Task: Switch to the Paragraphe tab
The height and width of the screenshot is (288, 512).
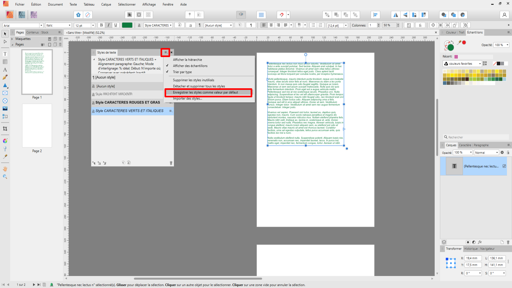Action: point(481,145)
